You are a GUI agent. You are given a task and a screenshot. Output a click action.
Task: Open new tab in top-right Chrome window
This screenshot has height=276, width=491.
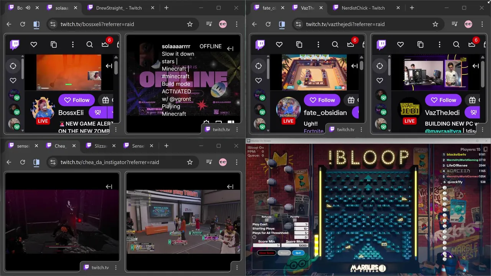click(x=412, y=8)
